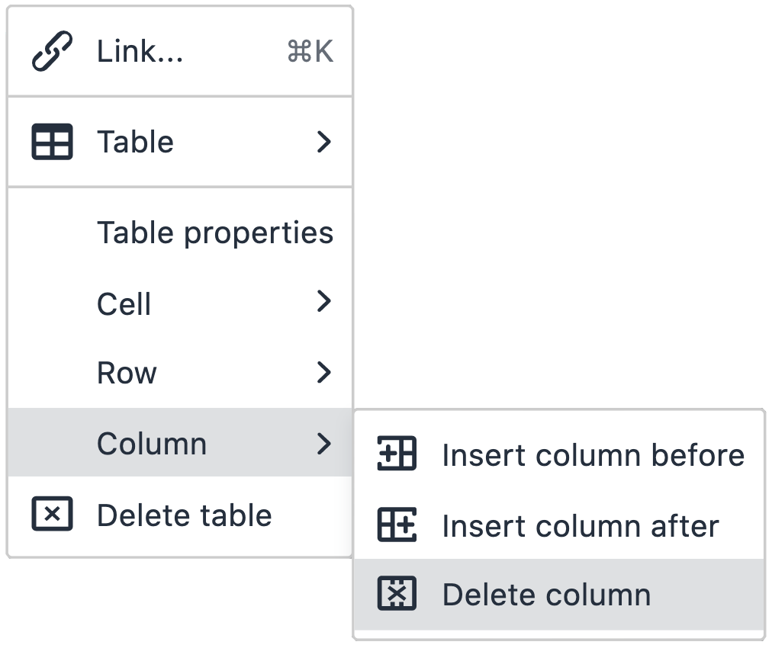Choose Insert column before
The width and height of the screenshot is (772, 645).
pyautogui.click(x=559, y=454)
